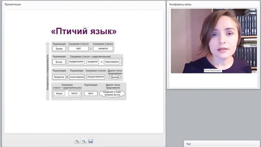This screenshot has width=261, height=147.
Task: Click the 'место' box on slide
Action: click(74, 94)
